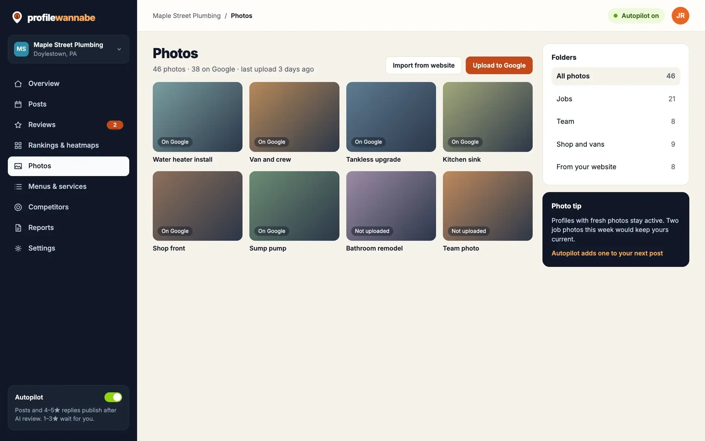The image size is (705, 441).
Task: Open the Bathroom remodel photo
Action: click(391, 206)
